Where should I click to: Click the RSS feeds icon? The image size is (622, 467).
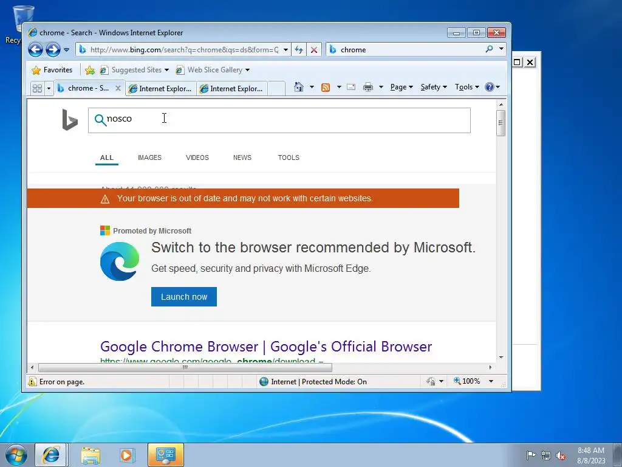click(x=326, y=88)
